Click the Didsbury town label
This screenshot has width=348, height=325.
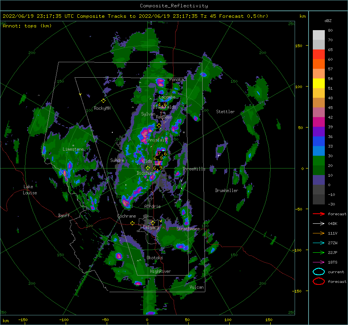tap(146, 173)
